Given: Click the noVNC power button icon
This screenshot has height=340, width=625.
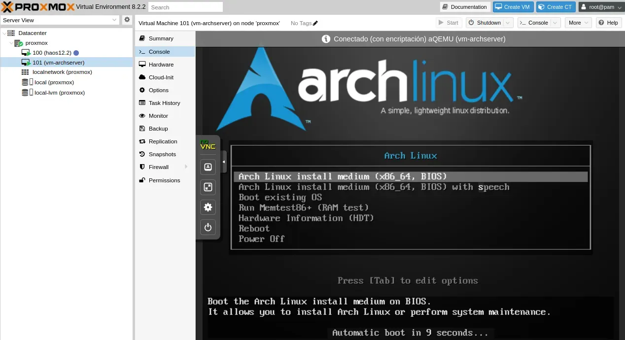Looking at the screenshot, I should [x=208, y=227].
